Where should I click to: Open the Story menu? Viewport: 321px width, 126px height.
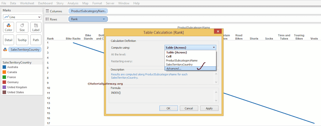(x=60, y=3)
